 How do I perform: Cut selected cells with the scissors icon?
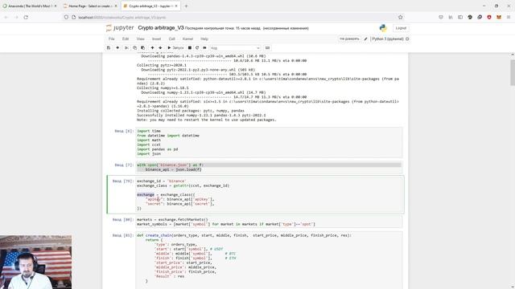pyautogui.click(x=126, y=48)
